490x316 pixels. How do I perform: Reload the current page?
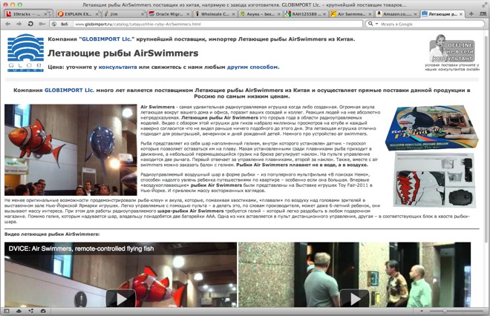30,24
